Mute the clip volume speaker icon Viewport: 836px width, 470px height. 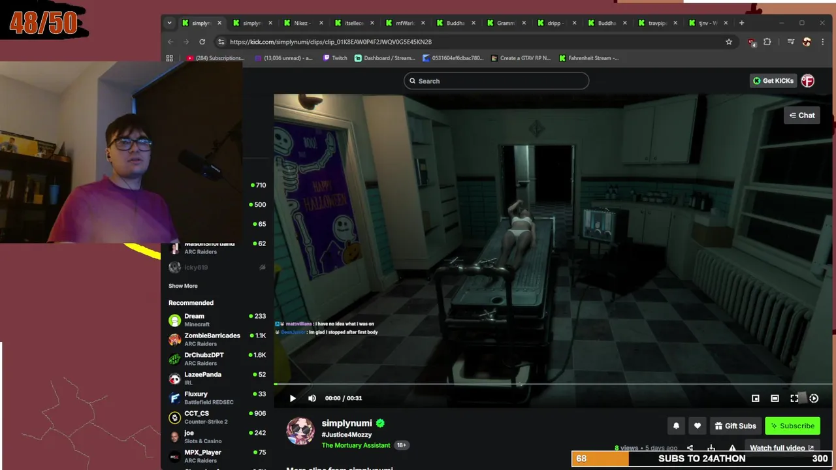tap(312, 398)
